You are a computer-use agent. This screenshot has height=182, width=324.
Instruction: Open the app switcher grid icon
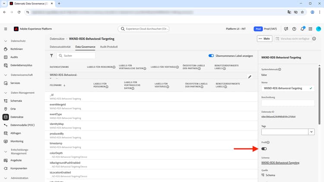click(x=310, y=29)
